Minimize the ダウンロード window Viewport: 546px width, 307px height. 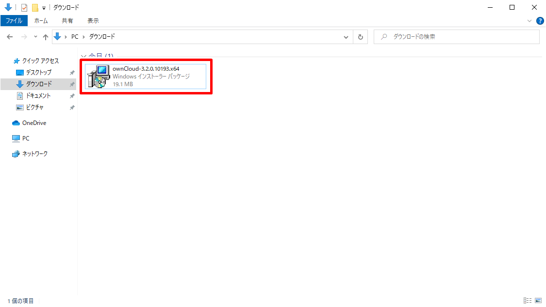[x=490, y=7]
